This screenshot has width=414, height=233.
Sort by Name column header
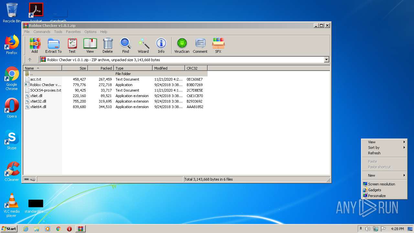pos(42,68)
